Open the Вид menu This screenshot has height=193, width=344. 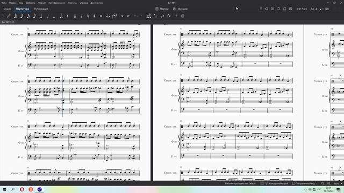pos(21,3)
